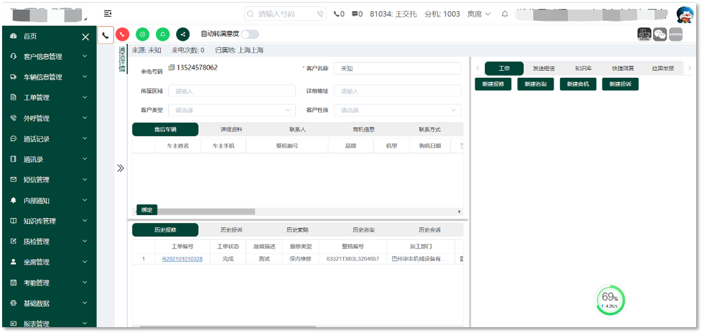The image size is (703, 334).
Task: Switch to the 历史投诉 tab
Action: pos(231,230)
